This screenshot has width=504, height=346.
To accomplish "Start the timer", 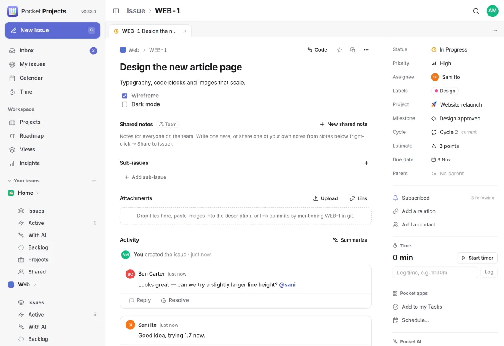I will (x=477, y=258).
